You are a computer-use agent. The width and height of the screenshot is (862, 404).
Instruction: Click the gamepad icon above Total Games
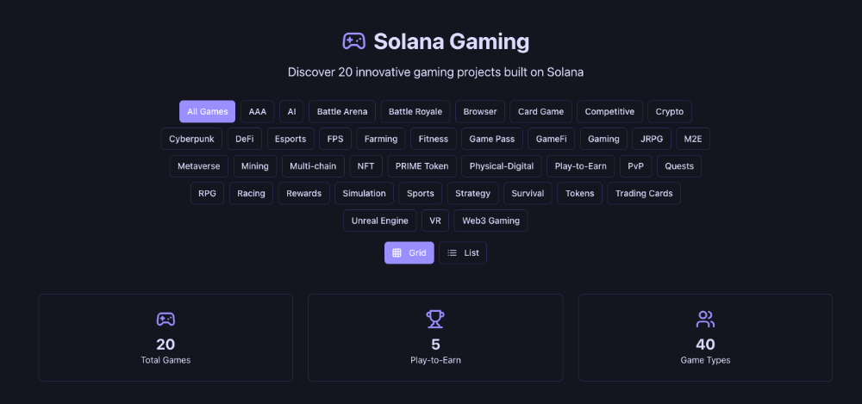[x=166, y=320]
